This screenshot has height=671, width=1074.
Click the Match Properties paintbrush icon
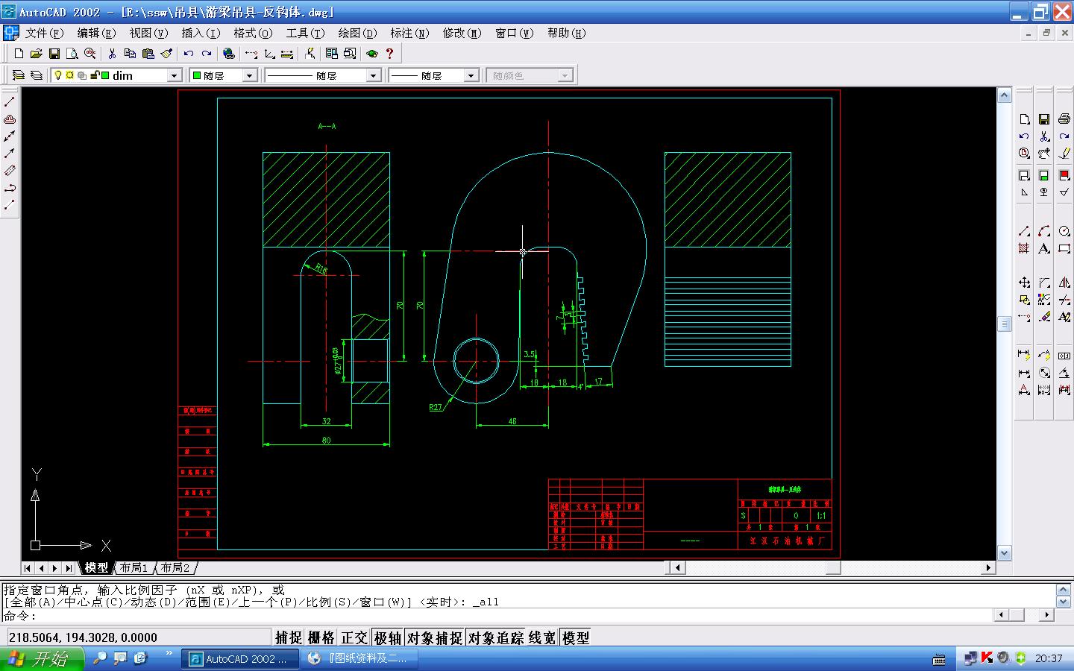point(166,54)
